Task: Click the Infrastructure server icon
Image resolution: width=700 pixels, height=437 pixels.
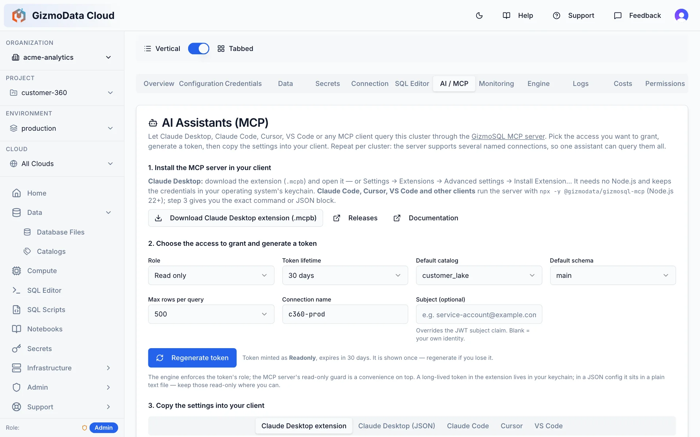Action: coord(16,368)
